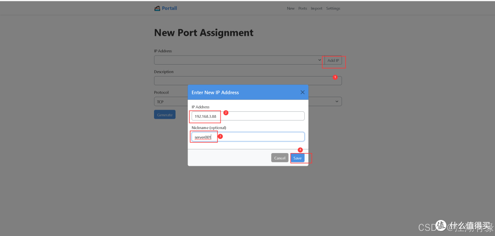Go to the New menu item
This screenshot has height=236, width=495.
click(291, 9)
